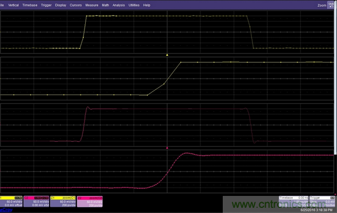Open the Display menu

pyautogui.click(x=61, y=5)
